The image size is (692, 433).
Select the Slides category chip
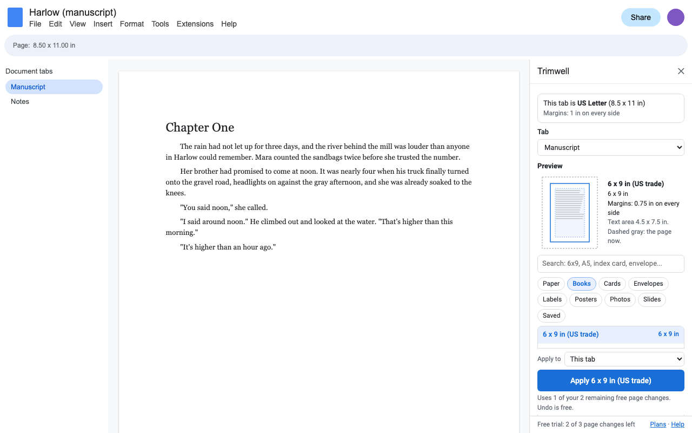pyautogui.click(x=652, y=299)
